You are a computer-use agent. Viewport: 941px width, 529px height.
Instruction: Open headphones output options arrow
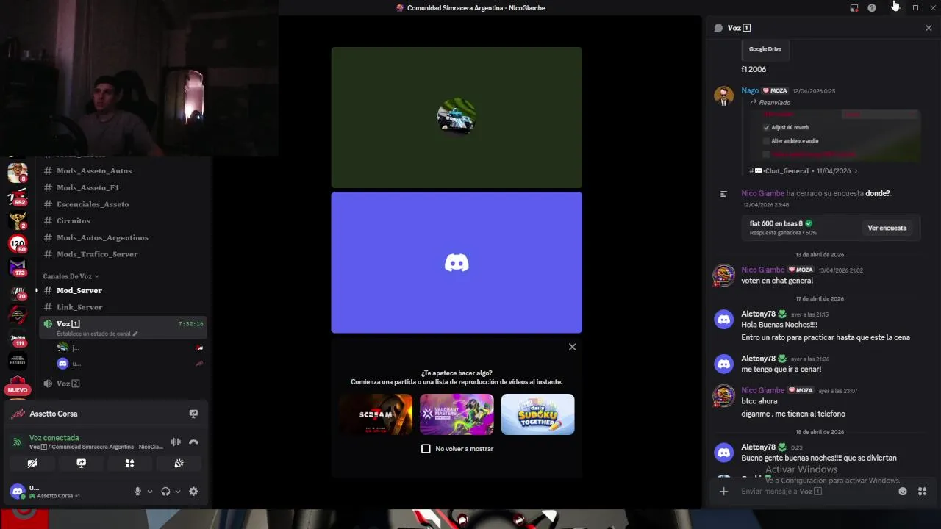(178, 492)
